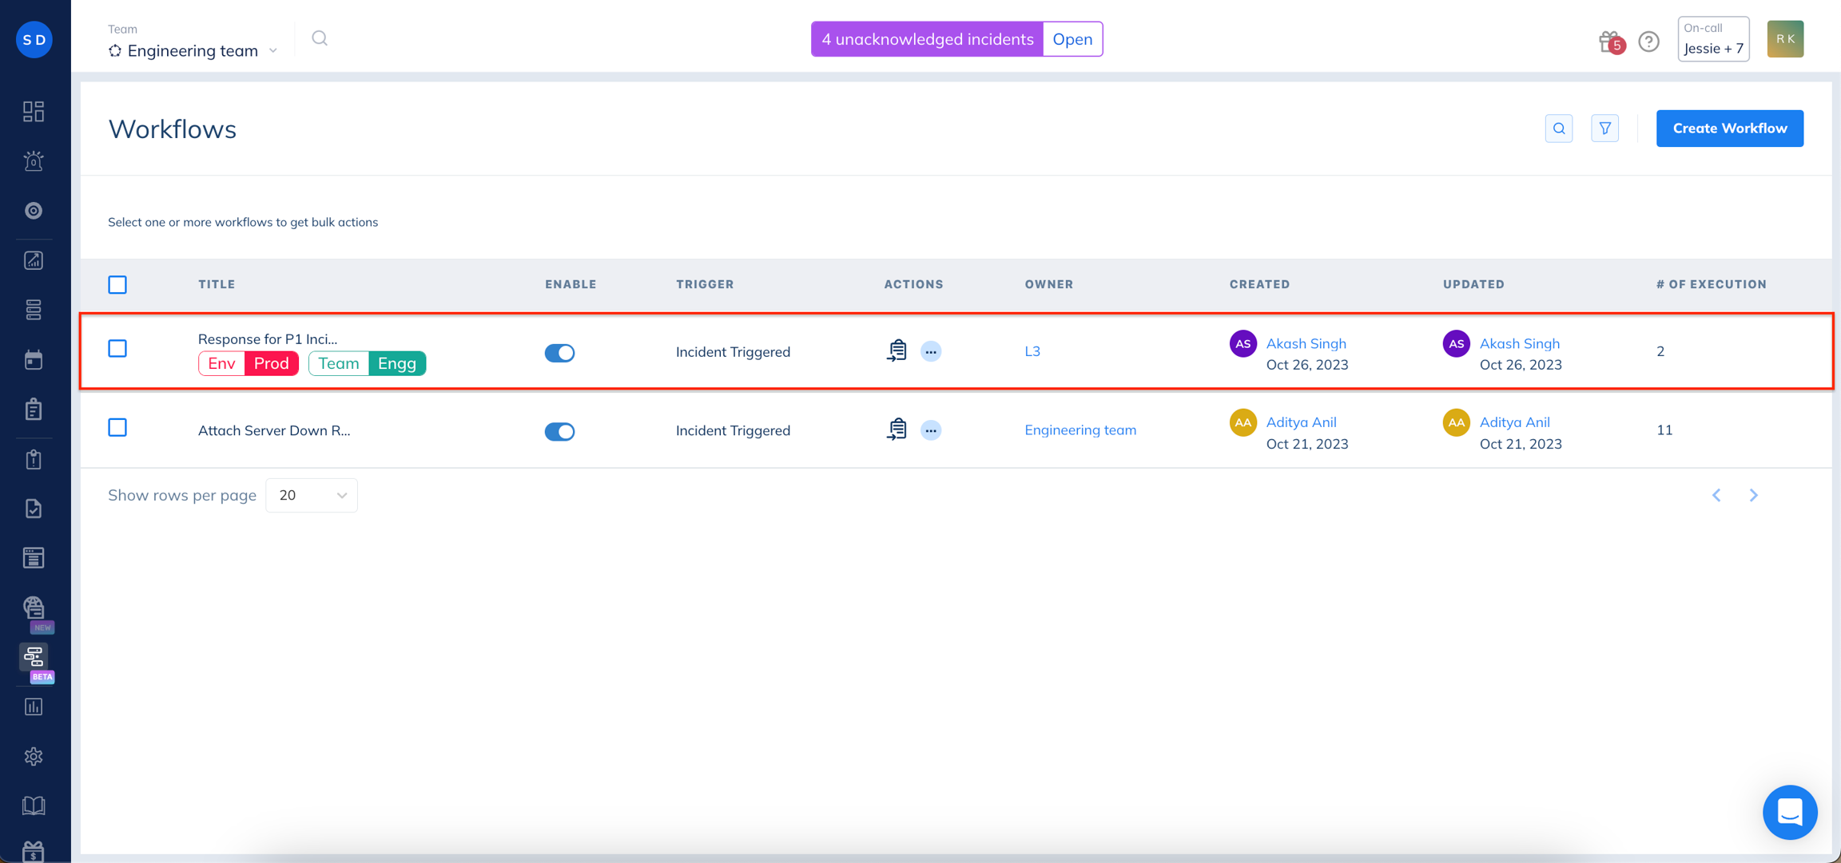This screenshot has width=1841, height=863.
Task: Go to the previous page arrow
Action: [x=1716, y=495]
